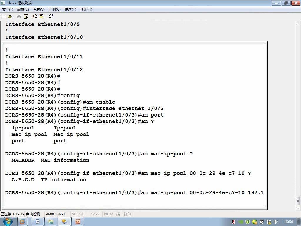Click the line 'Interface Ethernet1/0/10'
The height and width of the screenshot is (226, 301).
pyautogui.click(x=44, y=37)
